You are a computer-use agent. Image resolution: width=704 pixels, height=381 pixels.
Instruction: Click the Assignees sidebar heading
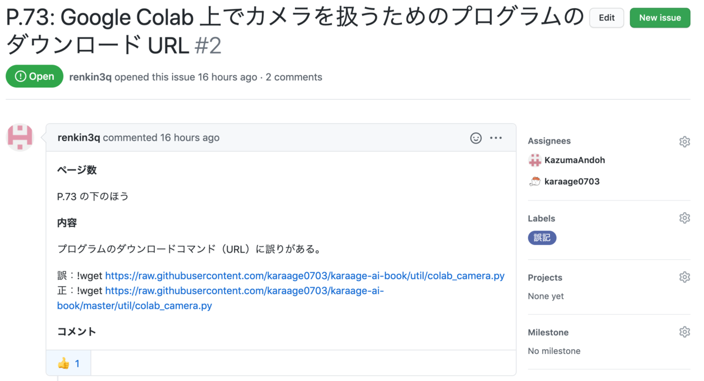(x=549, y=141)
